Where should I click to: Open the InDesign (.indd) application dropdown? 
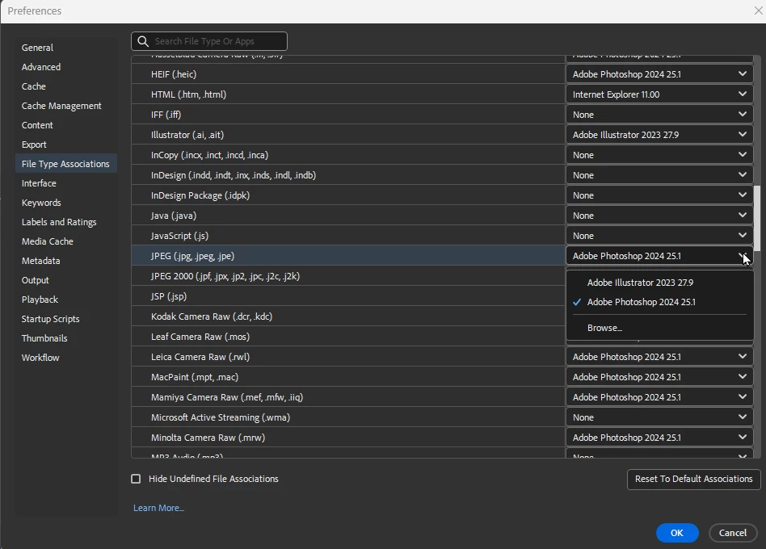[x=659, y=175]
